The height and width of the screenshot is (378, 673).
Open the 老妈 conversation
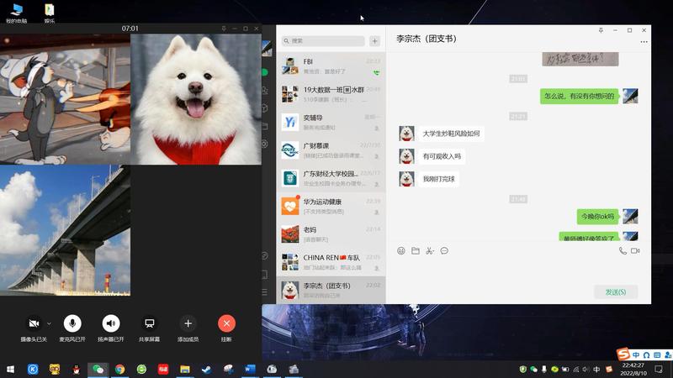click(331, 234)
